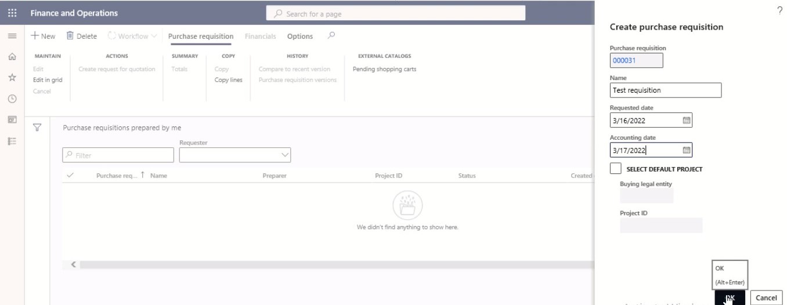Click OK to create requisition

coord(730,297)
